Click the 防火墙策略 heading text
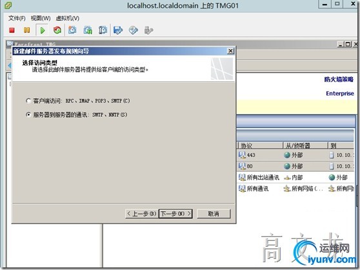 339,79
